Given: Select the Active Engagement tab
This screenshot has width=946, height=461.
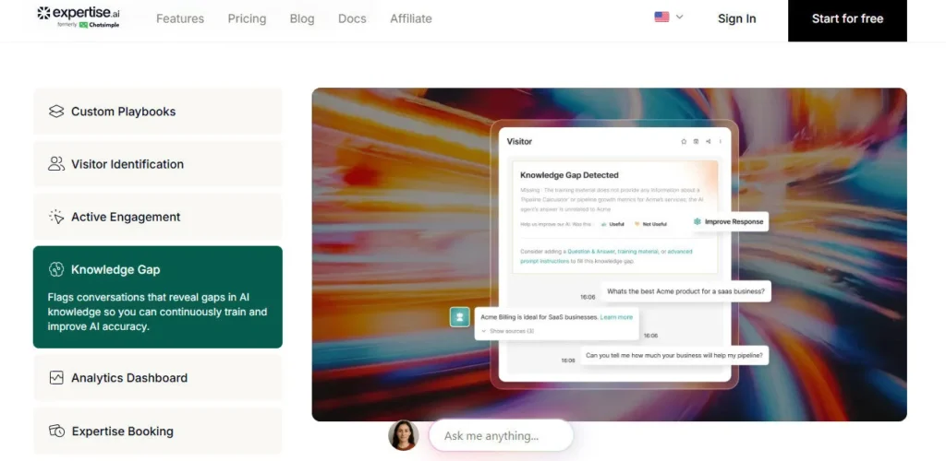Looking at the screenshot, I should coord(157,217).
